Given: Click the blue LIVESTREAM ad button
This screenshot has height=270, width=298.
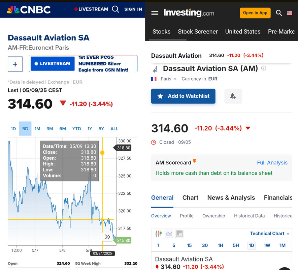Looking at the screenshot, I should [53, 64].
